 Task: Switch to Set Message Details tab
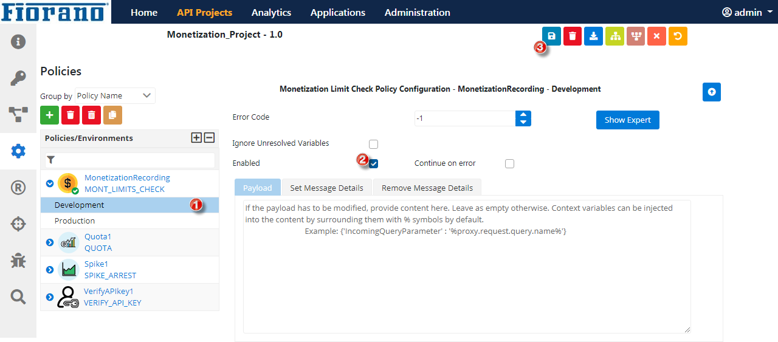pyautogui.click(x=326, y=188)
